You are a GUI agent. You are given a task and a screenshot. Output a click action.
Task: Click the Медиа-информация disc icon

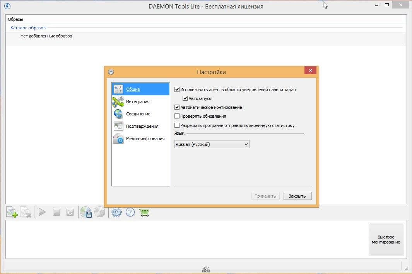pos(118,139)
